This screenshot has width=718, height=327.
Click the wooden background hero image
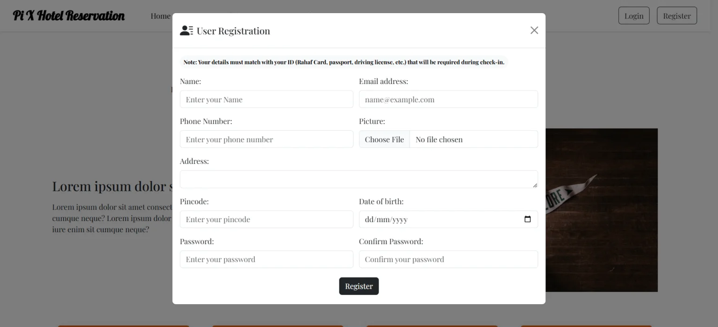pyautogui.click(x=602, y=210)
